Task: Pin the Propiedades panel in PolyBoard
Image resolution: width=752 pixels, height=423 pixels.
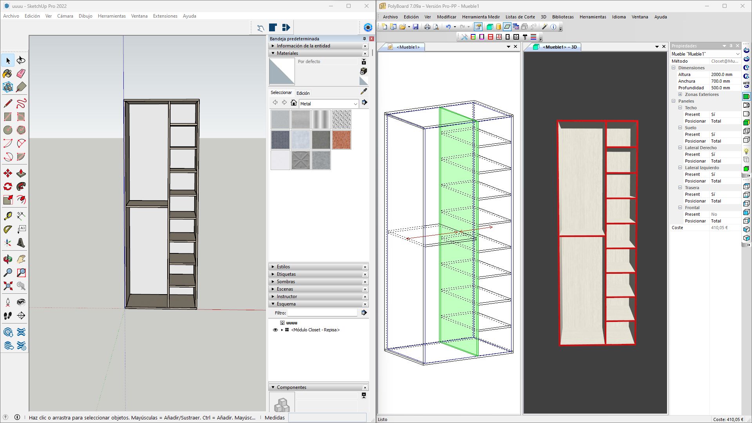Action: tap(731, 46)
